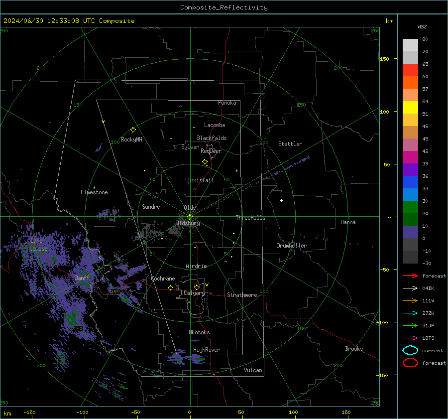Click the Sundre label
This screenshot has height=419, width=448.
[151, 206]
